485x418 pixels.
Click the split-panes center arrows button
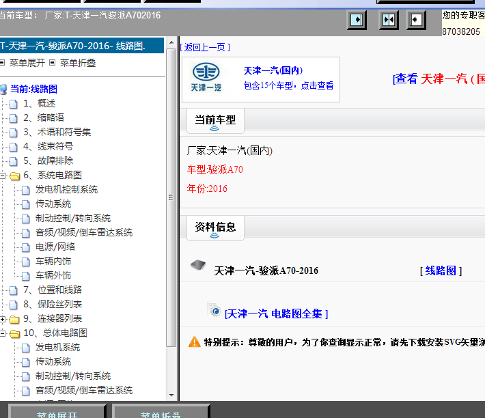[389, 20]
